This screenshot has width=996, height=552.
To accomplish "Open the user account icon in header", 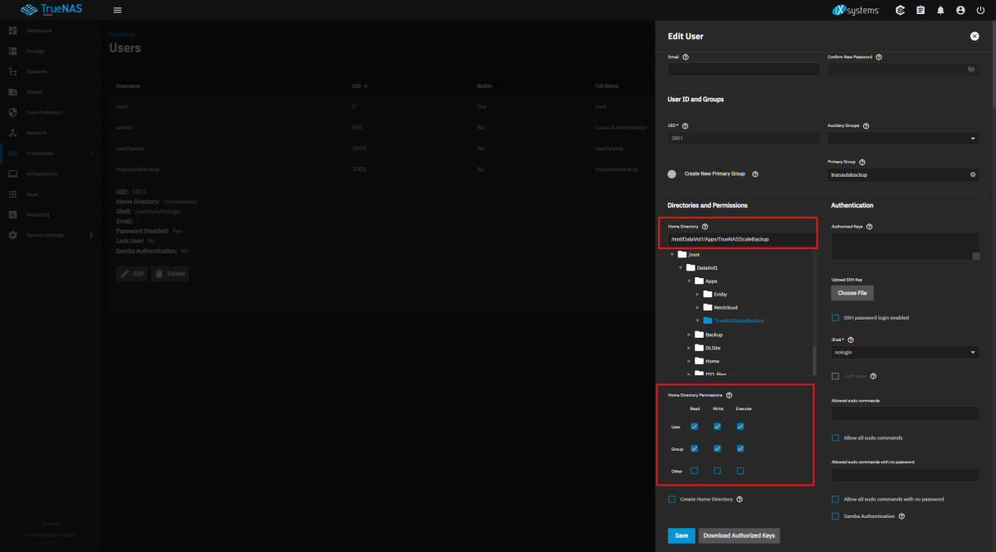I will click(x=960, y=10).
